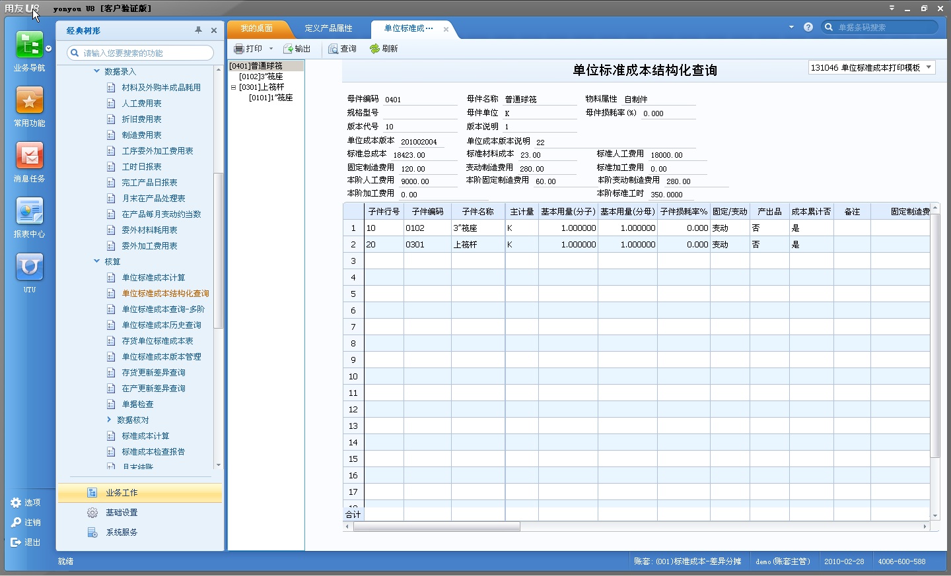Click the 注销 logout option
The width and height of the screenshot is (951, 576).
click(x=26, y=523)
